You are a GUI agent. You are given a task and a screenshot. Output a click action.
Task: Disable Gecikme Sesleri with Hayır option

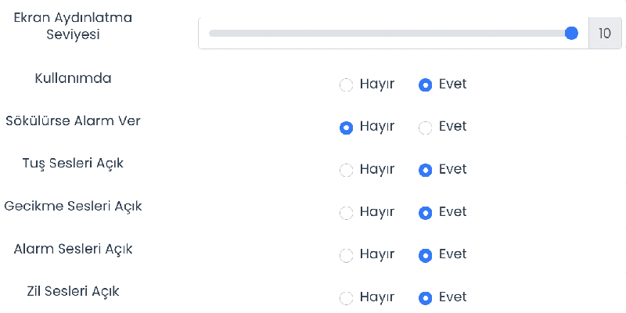[346, 213]
